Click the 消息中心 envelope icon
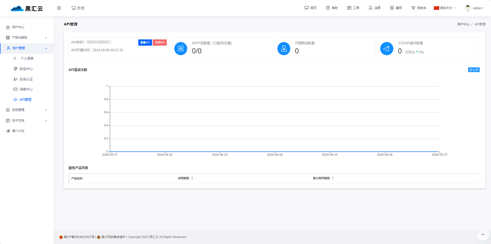491x244 pixels. coord(15,89)
